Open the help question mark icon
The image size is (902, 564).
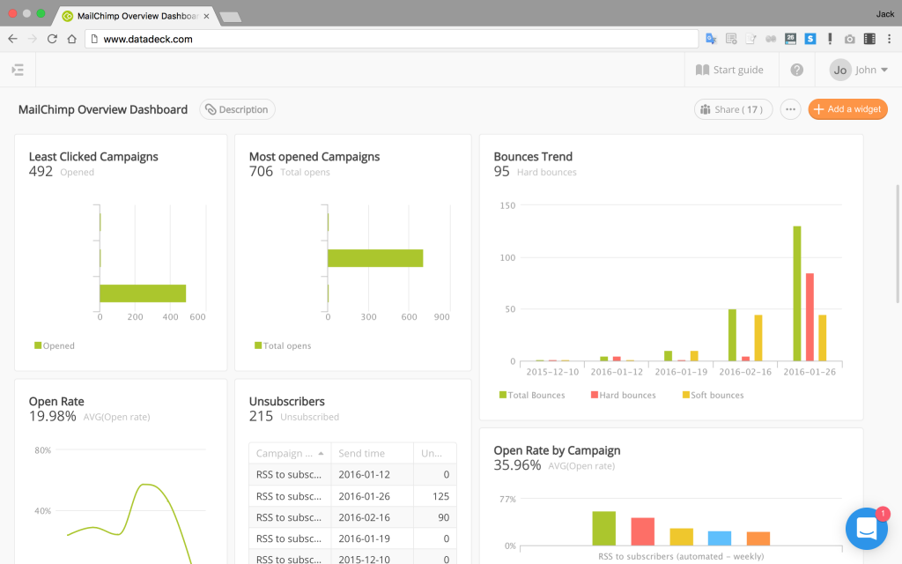coord(796,70)
